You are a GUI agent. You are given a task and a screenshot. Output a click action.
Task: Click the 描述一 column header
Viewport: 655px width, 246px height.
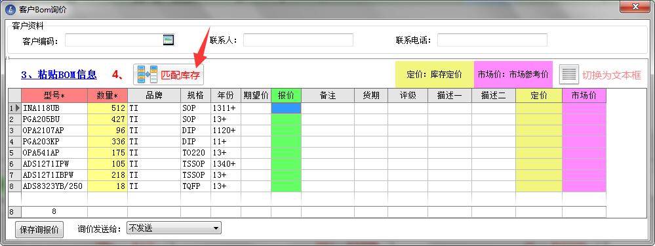tap(450, 96)
